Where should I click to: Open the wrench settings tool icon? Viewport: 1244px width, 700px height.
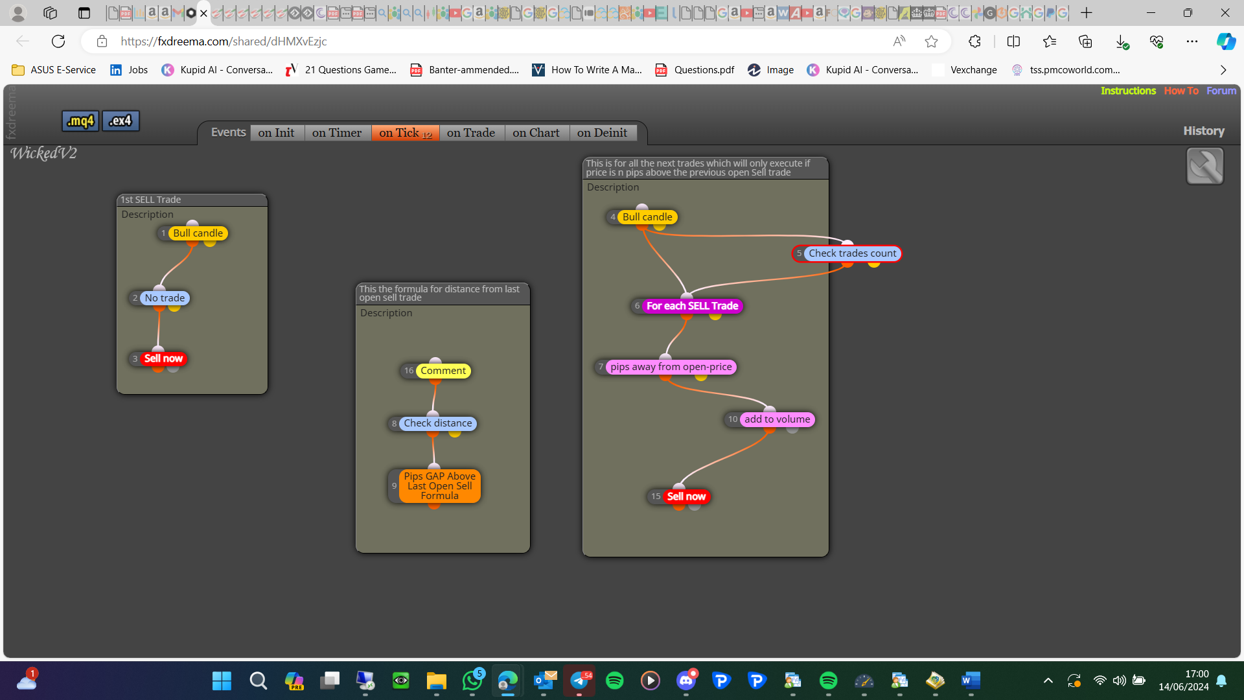(x=1204, y=166)
